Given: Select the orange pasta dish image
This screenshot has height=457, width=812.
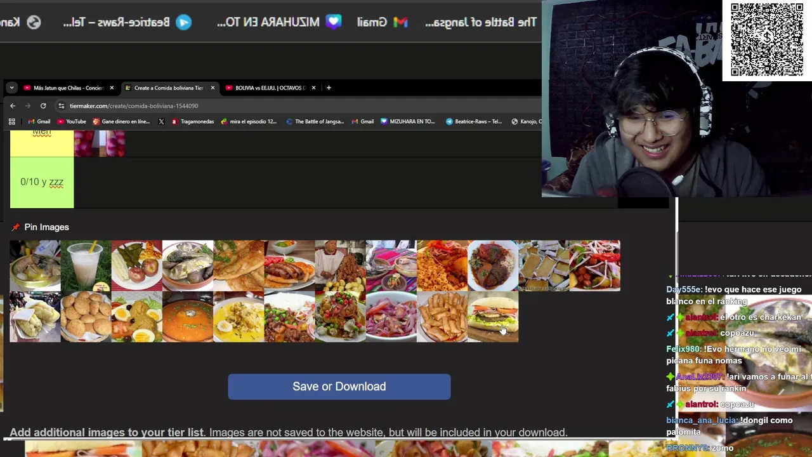Looking at the screenshot, I should tap(442, 265).
